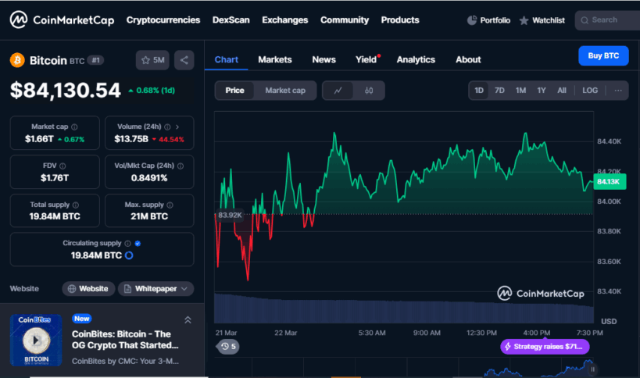Switch to line chart view icon
Viewport: 640px width, 378px height.
coord(338,91)
